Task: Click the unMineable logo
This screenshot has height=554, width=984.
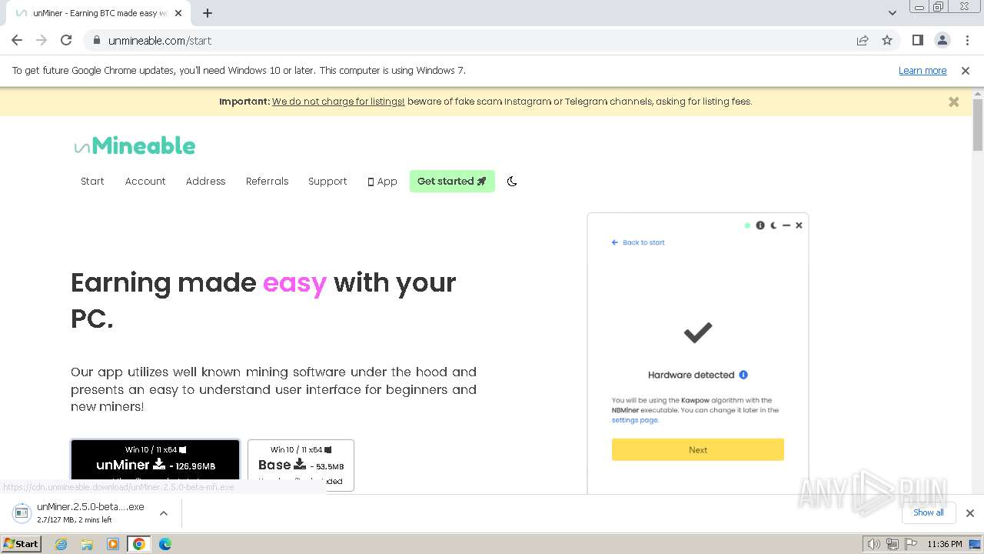Action: 135,145
